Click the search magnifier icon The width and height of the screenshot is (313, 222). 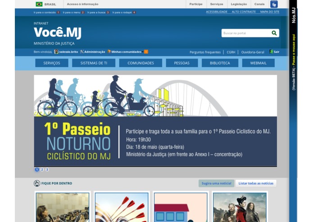(x=274, y=33)
